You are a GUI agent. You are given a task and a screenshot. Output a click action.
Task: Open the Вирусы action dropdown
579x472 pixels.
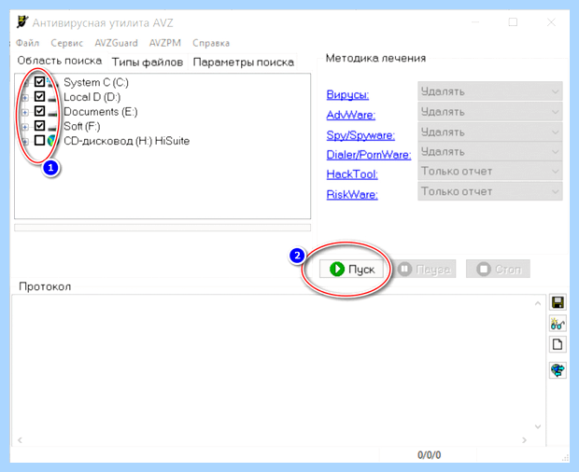pyautogui.click(x=490, y=91)
